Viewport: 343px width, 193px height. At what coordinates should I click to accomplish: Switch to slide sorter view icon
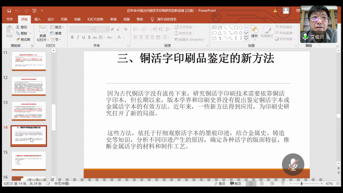coord(262,184)
